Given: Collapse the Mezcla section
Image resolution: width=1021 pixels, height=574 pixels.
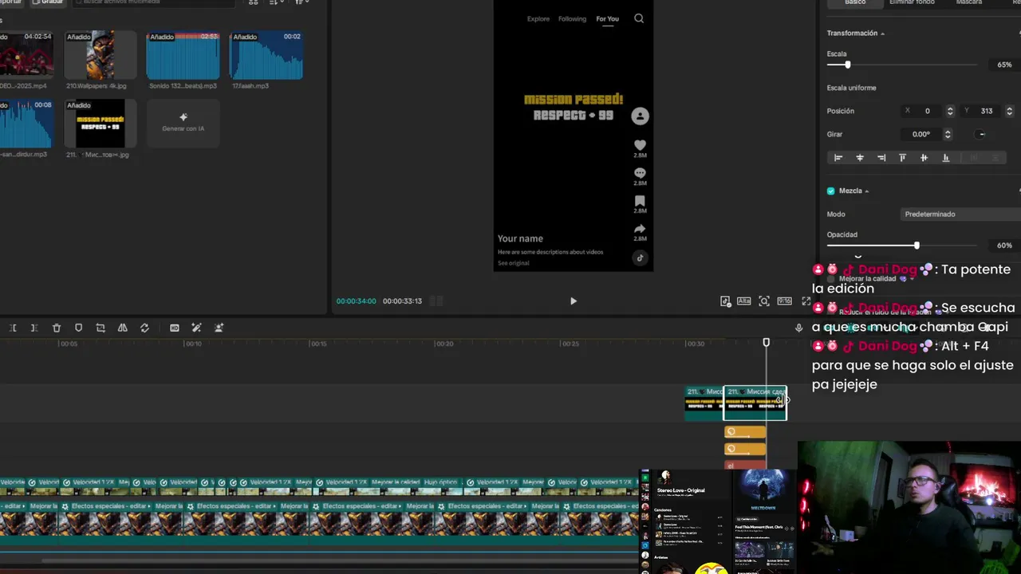Looking at the screenshot, I should 867,191.
